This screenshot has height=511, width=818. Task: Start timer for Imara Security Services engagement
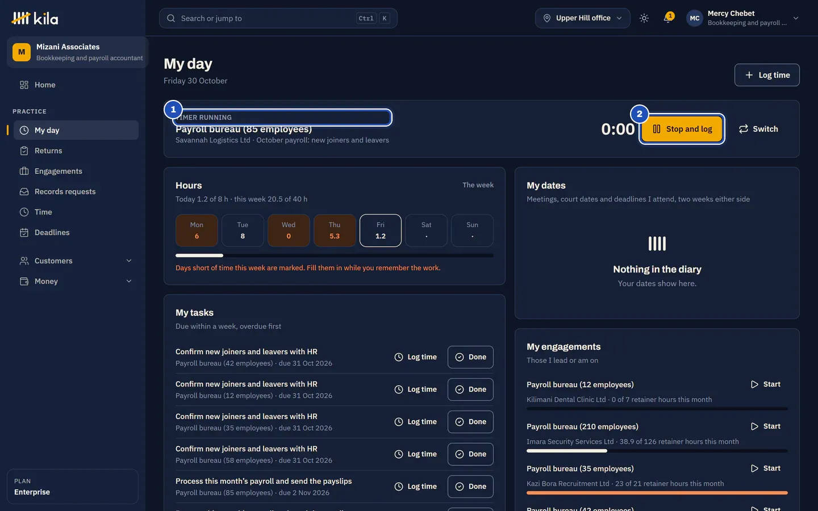coord(766,426)
